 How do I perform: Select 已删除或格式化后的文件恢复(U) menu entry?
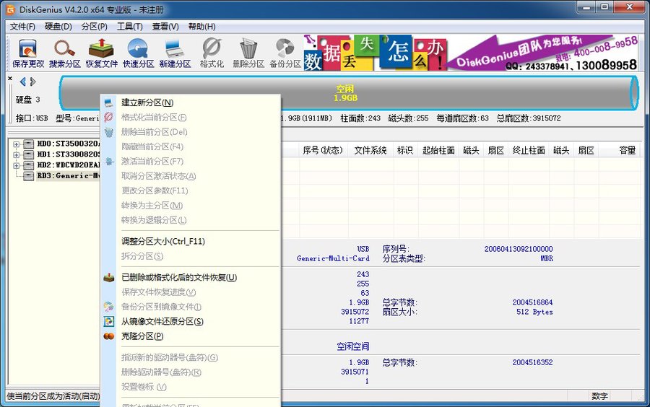point(178,277)
